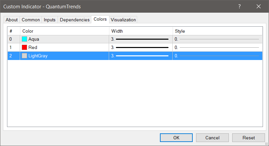
Task: Open line style selector for LightGray row
Action: [x=217, y=56]
